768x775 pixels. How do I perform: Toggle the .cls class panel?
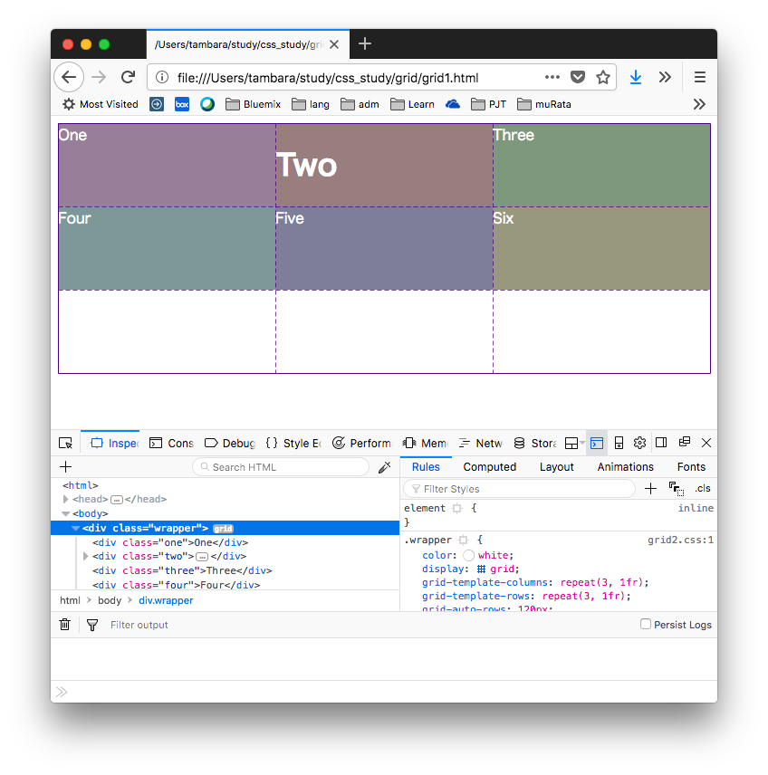coord(703,488)
